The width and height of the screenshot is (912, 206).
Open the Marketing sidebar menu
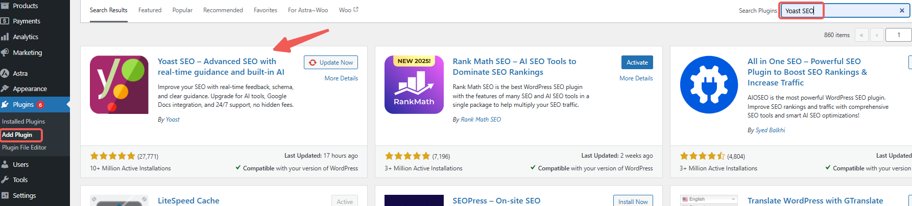pos(28,53)
